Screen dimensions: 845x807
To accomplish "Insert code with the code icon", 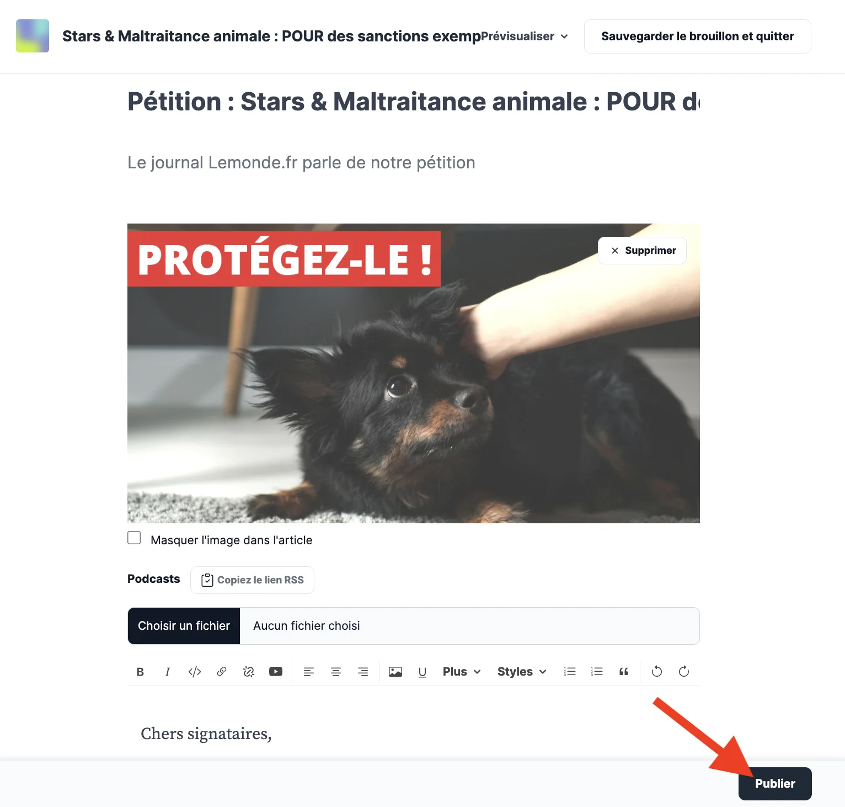I will 194,672.
